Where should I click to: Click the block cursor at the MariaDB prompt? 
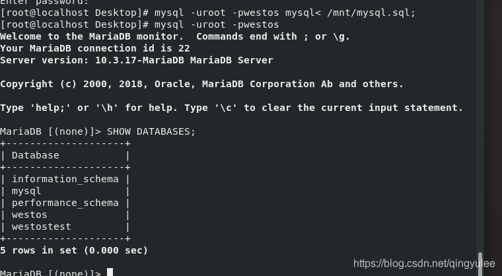110,273
